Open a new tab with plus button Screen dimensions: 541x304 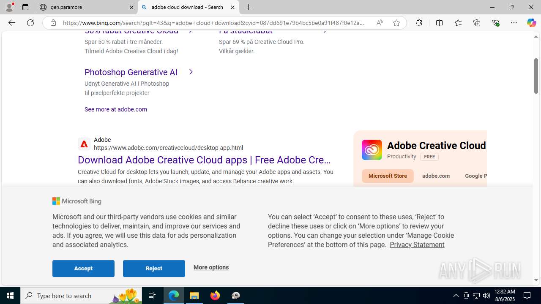[x=249, y=7]
